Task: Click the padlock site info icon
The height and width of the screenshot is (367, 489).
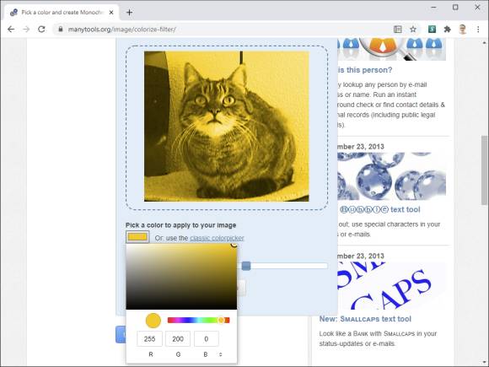Action: tap(61, 30)
